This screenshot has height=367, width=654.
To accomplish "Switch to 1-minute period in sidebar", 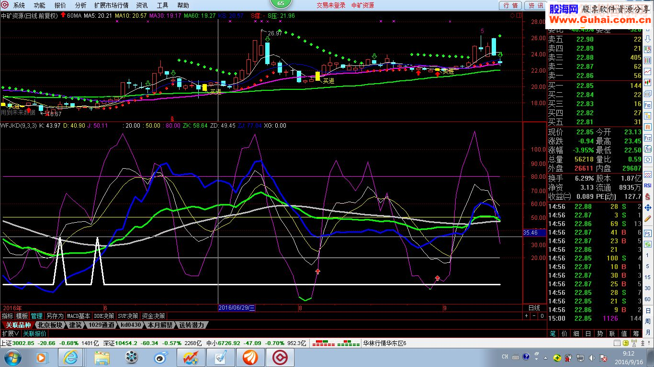I will click(648, 255).
